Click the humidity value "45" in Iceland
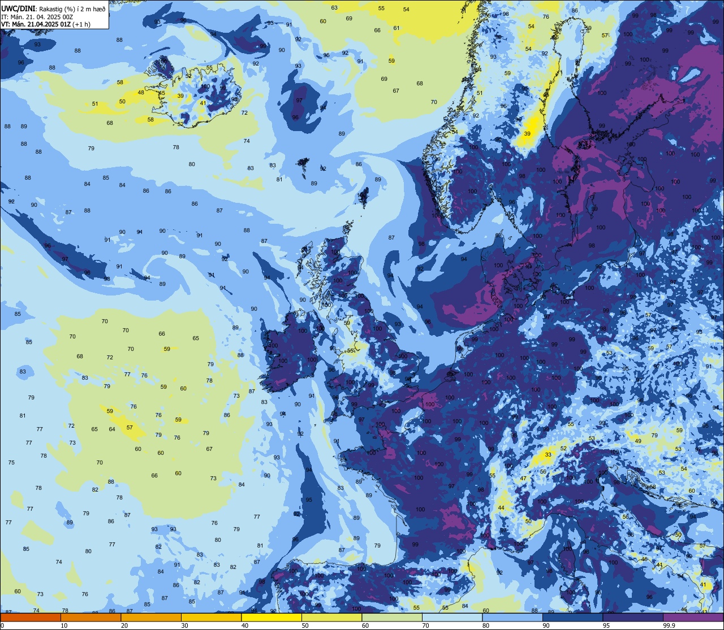The width and height of the screenshot is (724, 630). click(162, 93)
